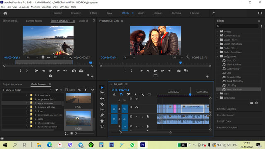Image resolution: width=265 pixels, height=149 pixels.
Task: Toggle Snap magnet in timeline
Action: click(x=121, y=94)
